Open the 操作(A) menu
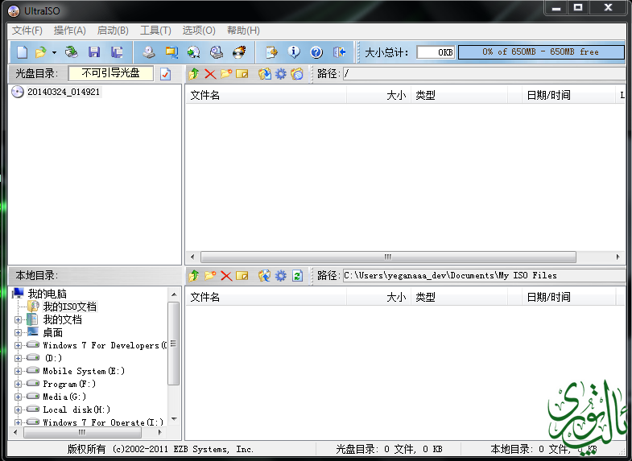 [x=70, y=31]
